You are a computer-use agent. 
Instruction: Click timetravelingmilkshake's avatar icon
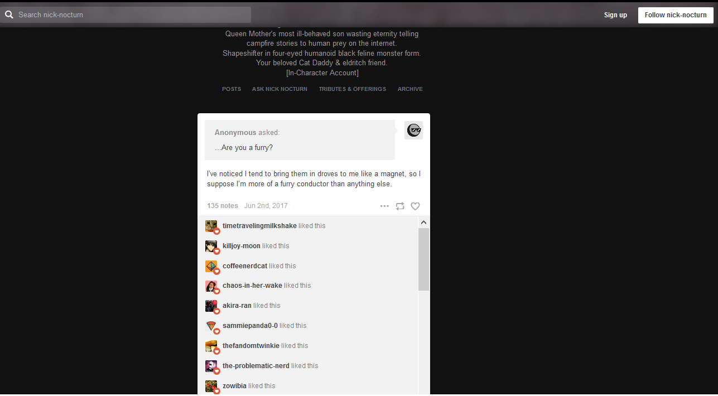pos(211,226)
